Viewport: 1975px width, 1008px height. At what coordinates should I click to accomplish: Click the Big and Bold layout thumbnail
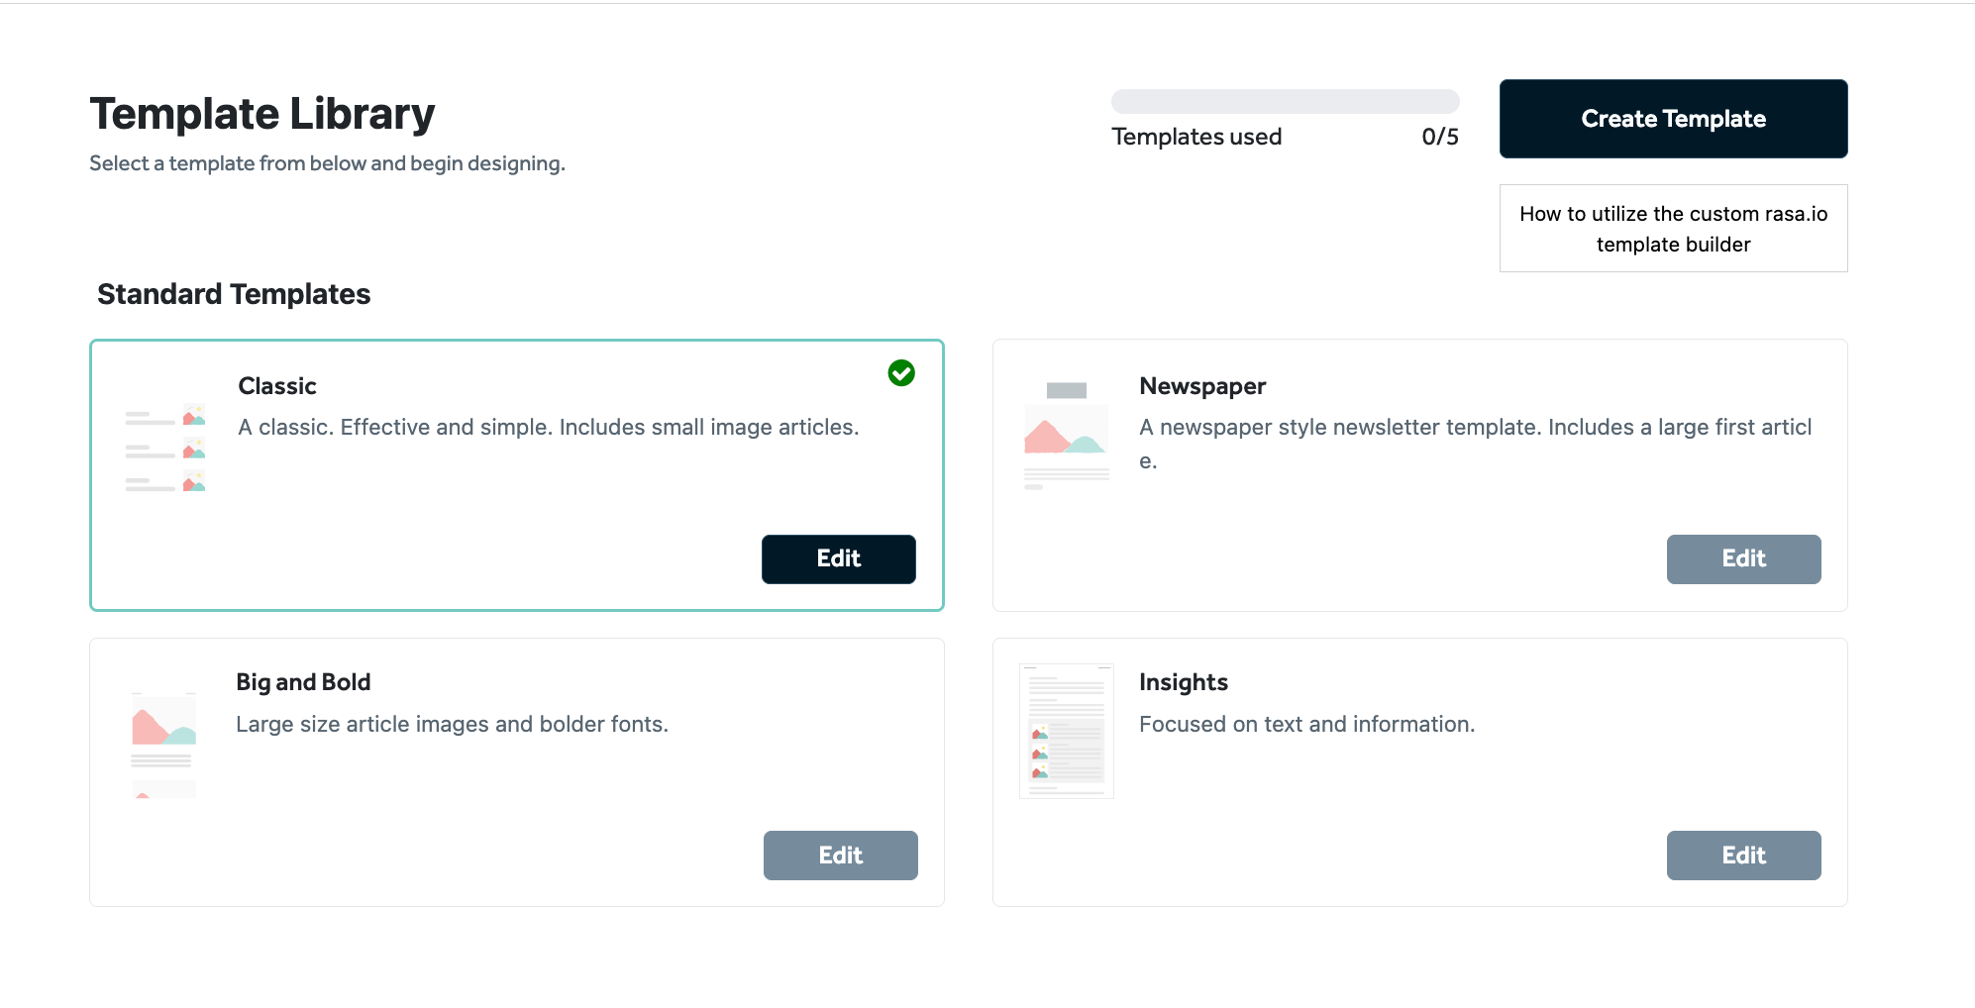(x=163, y=745)
